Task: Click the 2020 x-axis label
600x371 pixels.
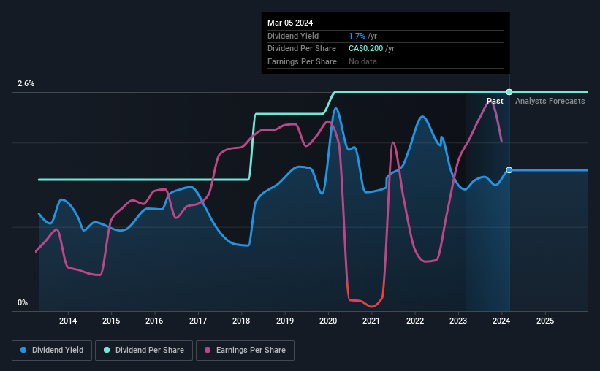Action: click(328, 321)
